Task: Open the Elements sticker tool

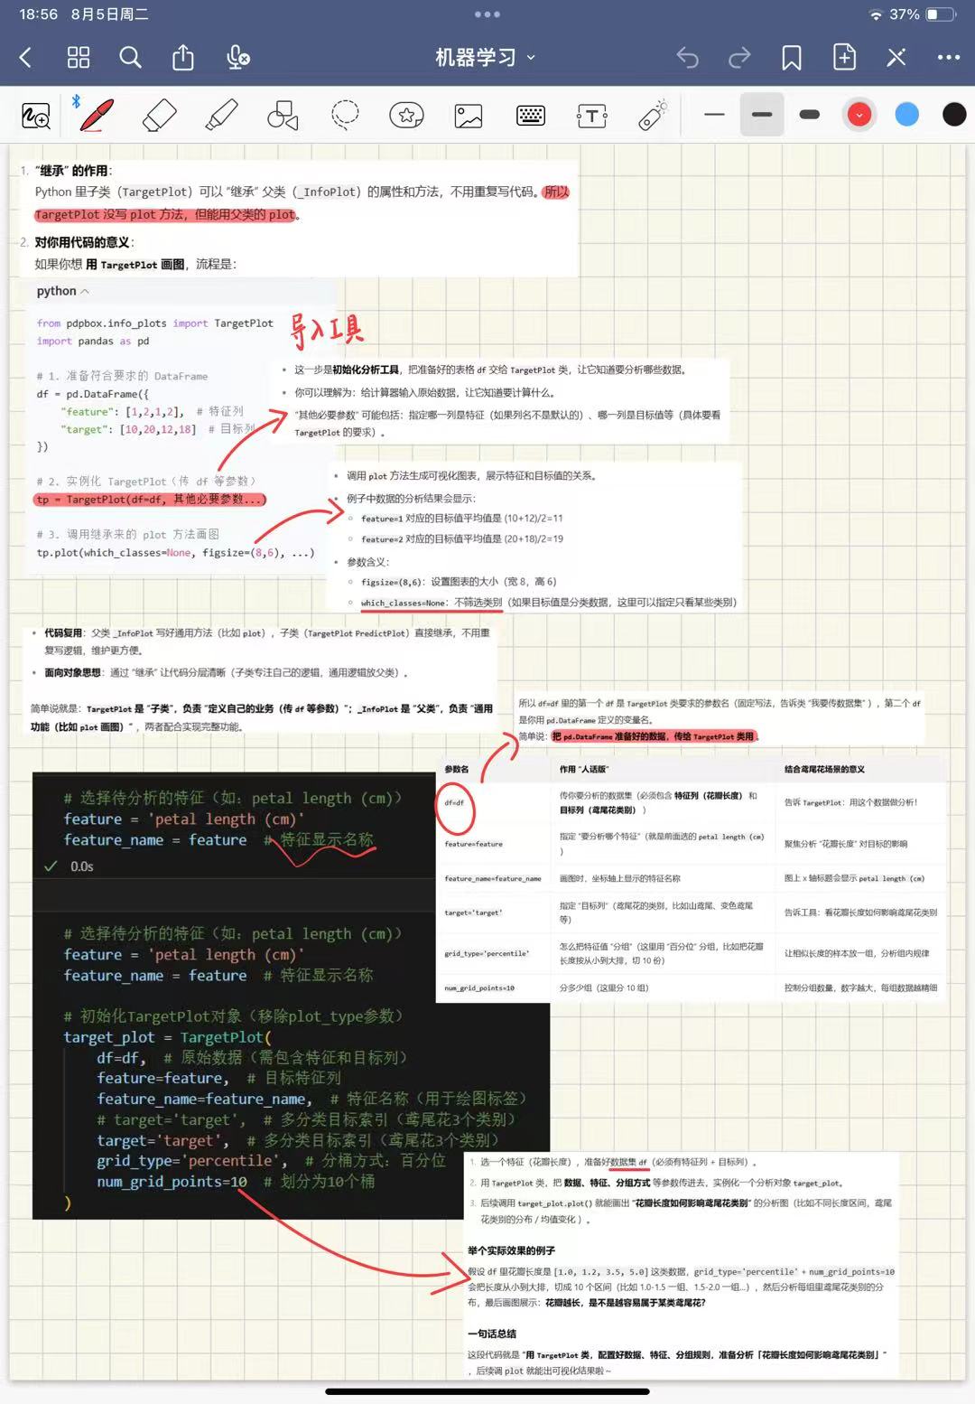Action: [x=406, y=115]
